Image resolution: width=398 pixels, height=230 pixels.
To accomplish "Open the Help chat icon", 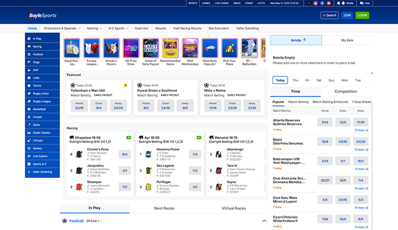I will [x=364, y=3].
